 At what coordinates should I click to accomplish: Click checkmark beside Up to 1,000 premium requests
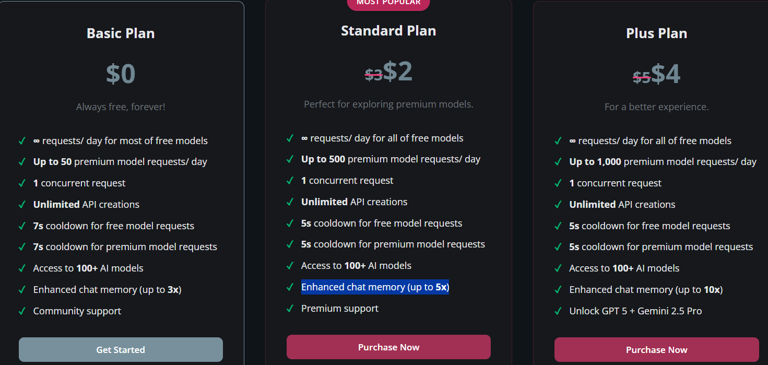click(x=558, y=162)
